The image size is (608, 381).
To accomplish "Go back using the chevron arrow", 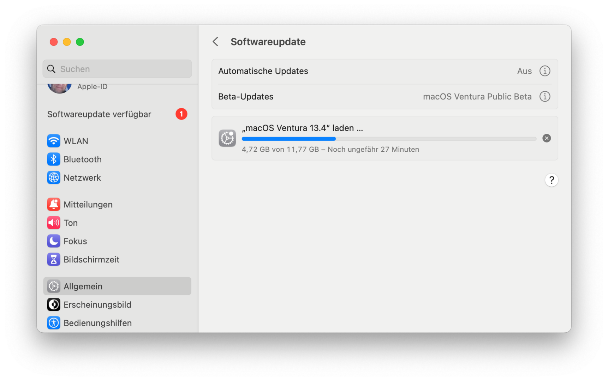I will click(215, 42).
